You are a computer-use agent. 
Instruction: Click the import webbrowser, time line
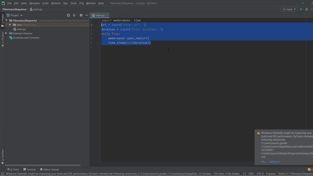click(121, 21)
